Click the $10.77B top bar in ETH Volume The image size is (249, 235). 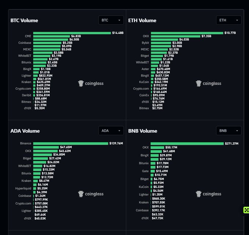tap(187, 33)
